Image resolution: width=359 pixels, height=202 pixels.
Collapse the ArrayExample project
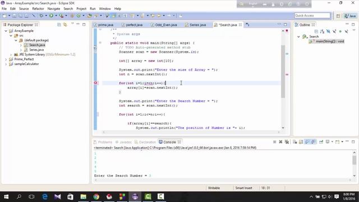[x=6, y=31]
